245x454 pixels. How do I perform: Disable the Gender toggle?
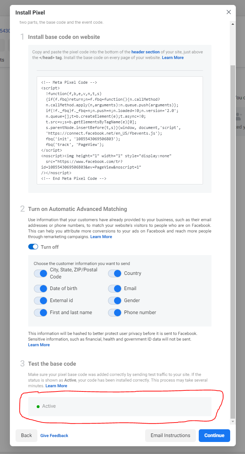[115, 301]
